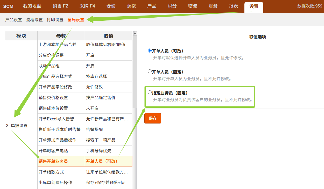Viewport: 324px width, 189px height.
Task: Go to 打印设置 tab
Action: (x=55, y=20)
